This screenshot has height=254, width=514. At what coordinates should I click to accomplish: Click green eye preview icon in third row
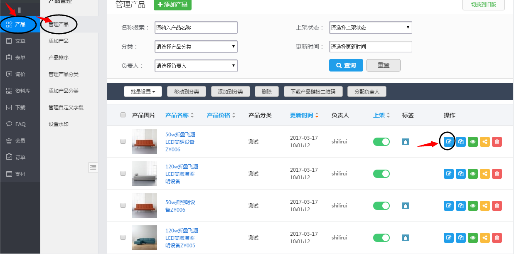[x=472, y=205]
